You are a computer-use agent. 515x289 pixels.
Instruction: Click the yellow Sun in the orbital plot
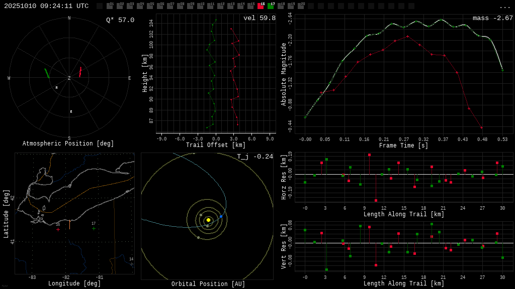(x=208, y=220)
